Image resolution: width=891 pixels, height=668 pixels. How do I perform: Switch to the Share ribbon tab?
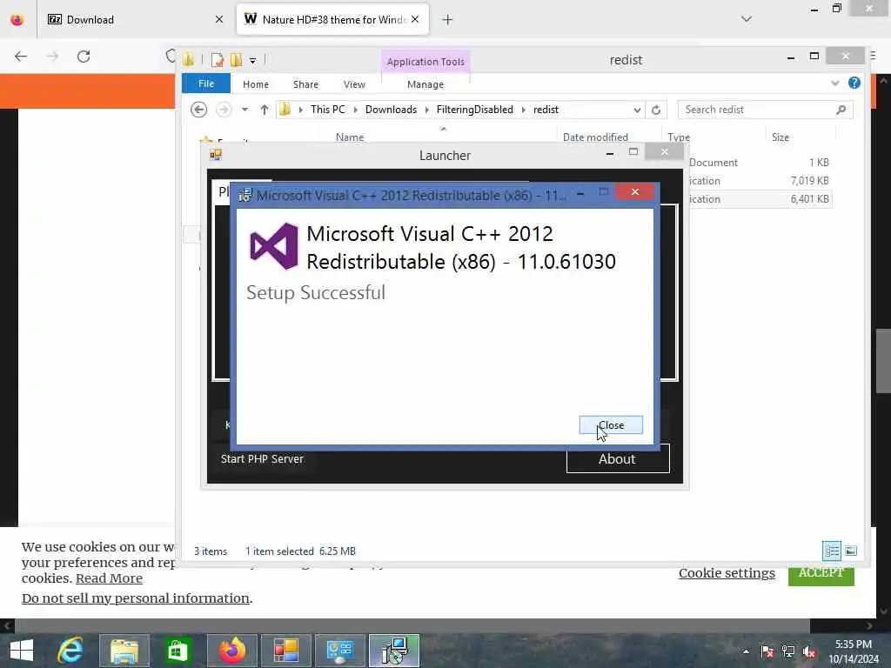tap(305, 84)
